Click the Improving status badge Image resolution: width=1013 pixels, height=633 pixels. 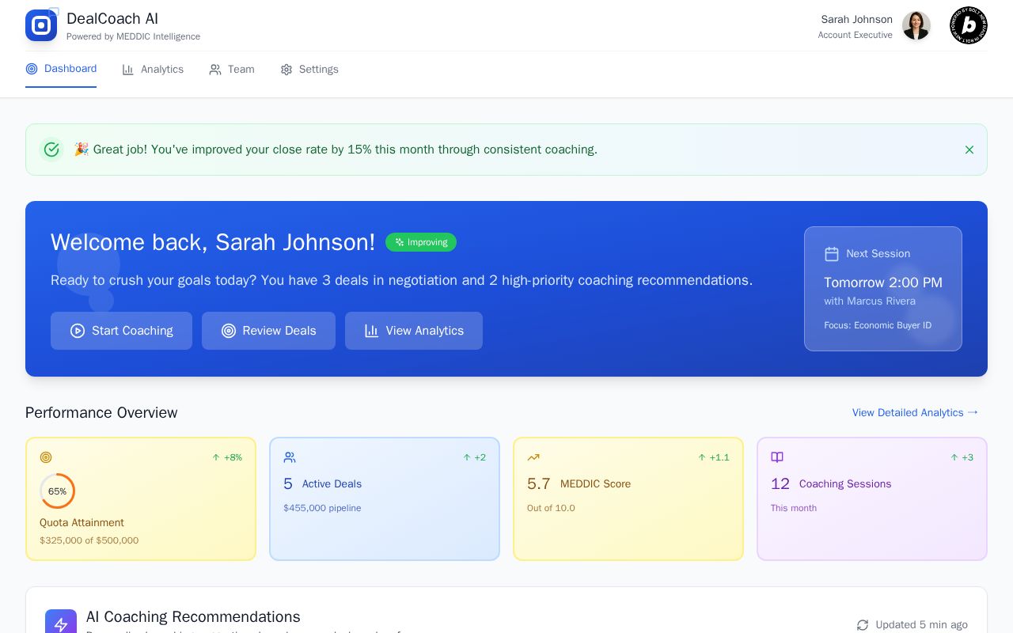pyautogui.click(x=421, y=242)
